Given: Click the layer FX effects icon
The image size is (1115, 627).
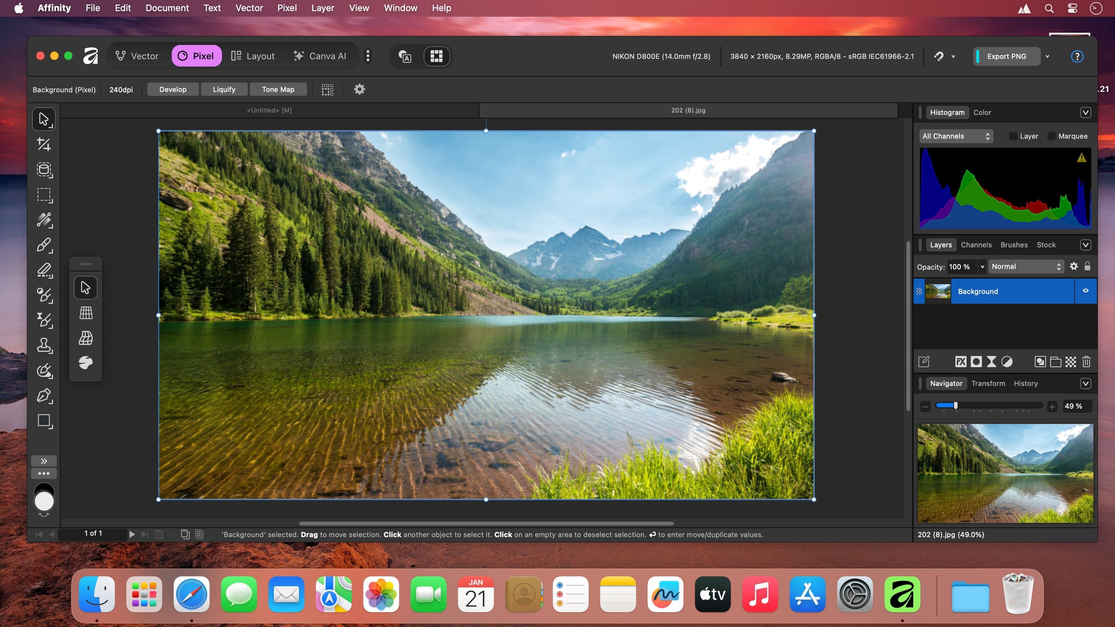Looking at the screenshot, I should pos(961,362).
